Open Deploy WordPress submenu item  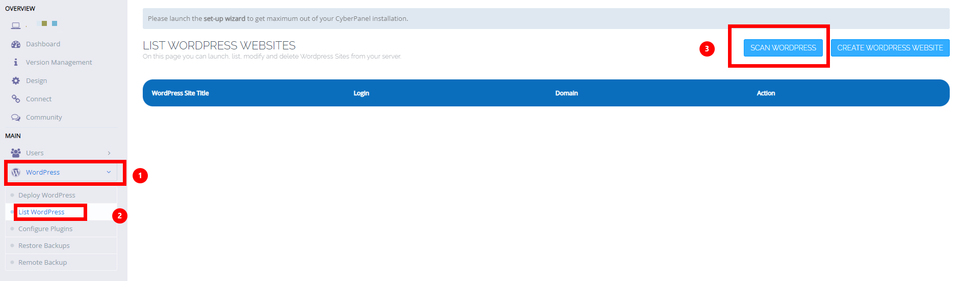tap(47, 195)
